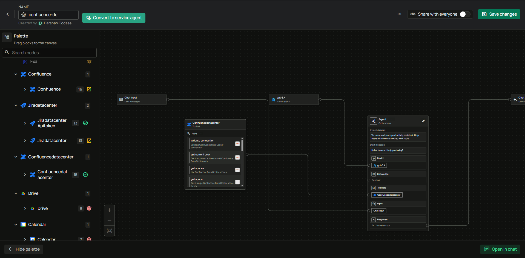
Task: Click the Exa gear icon
Action: (x=89, y=62)
